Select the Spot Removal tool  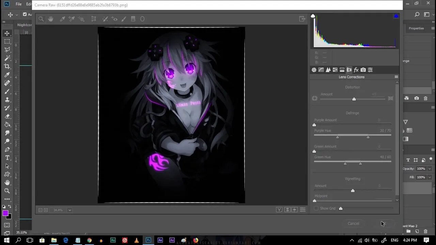point(105,19)
